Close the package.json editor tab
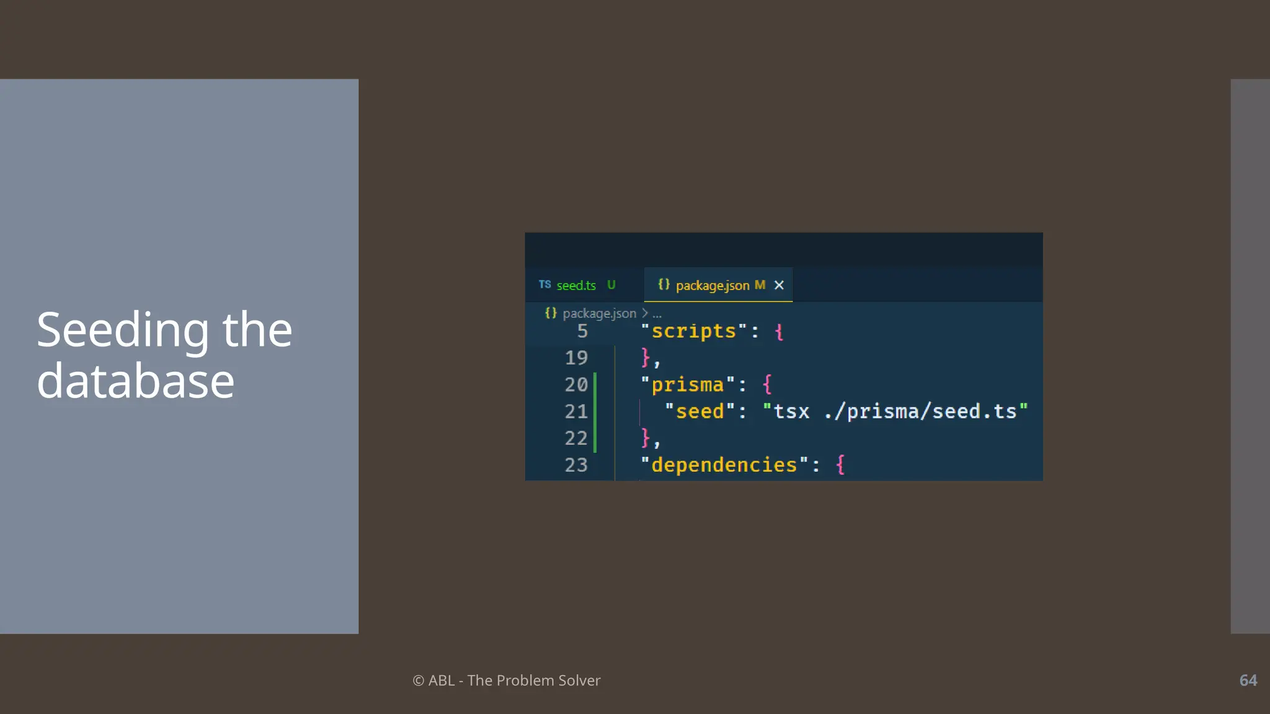The image size is (1270, 714). tap(779, 285)
